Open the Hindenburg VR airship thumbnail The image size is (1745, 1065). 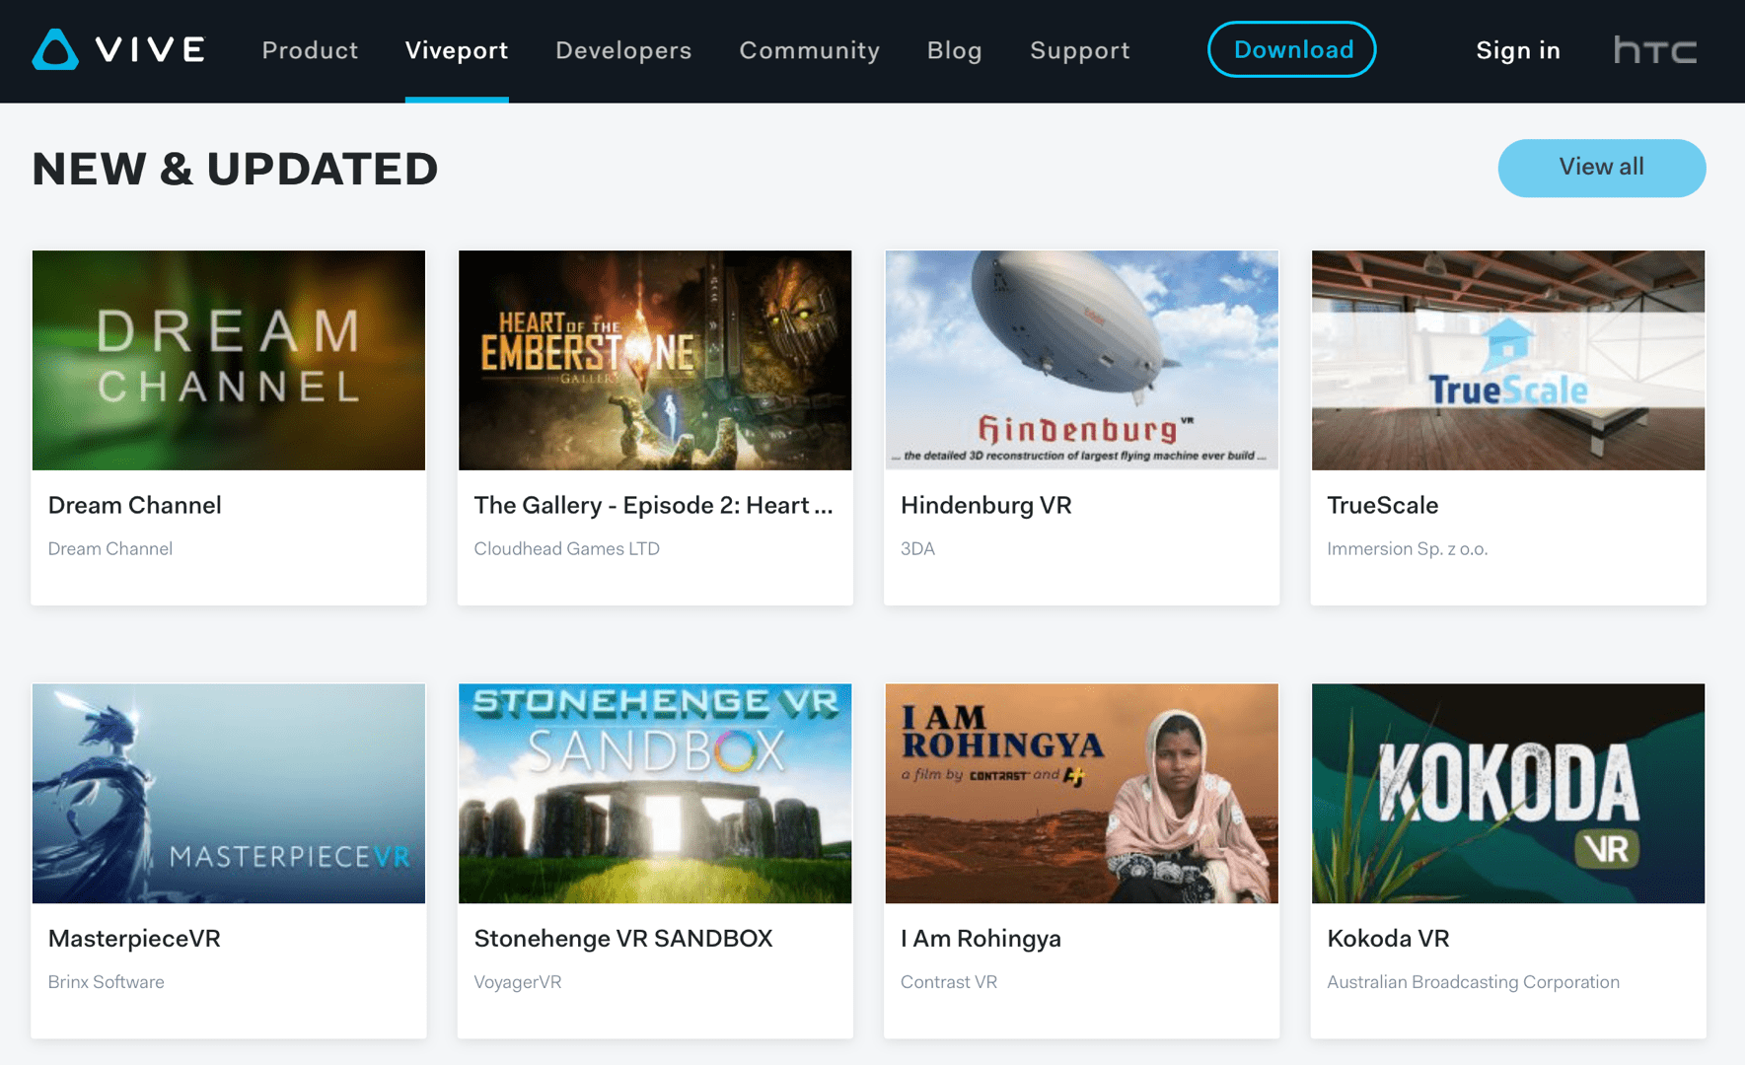(x=1081, y=360)
